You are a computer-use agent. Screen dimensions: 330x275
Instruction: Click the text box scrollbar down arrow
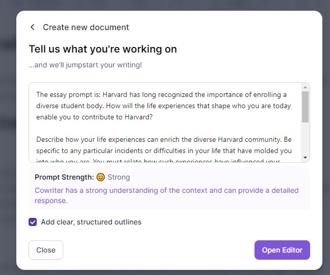coord(305,158)
